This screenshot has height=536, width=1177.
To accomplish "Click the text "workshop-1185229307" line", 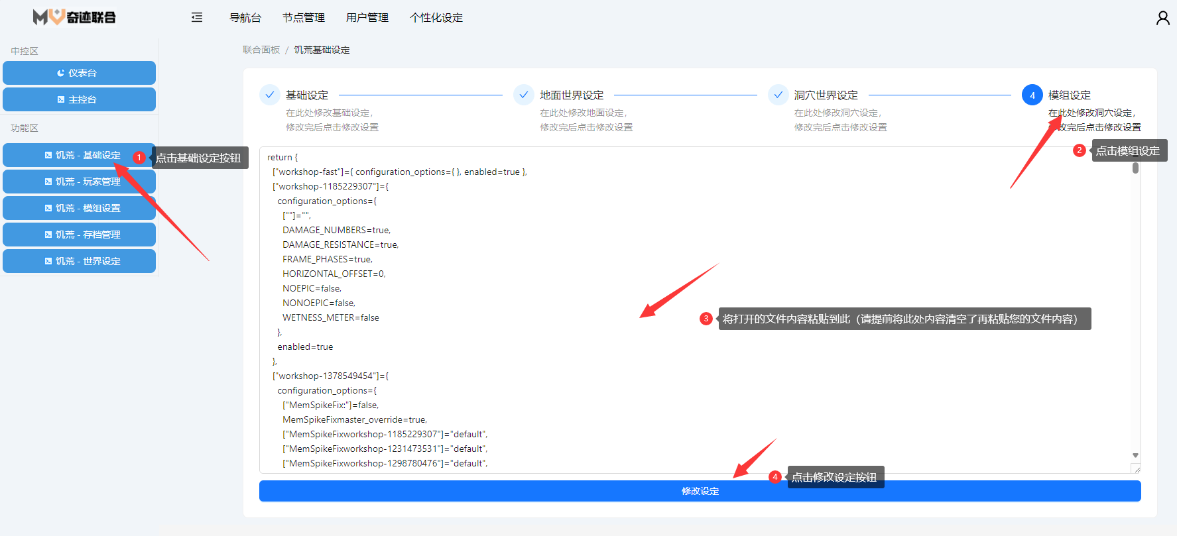I will pos(330,186).
